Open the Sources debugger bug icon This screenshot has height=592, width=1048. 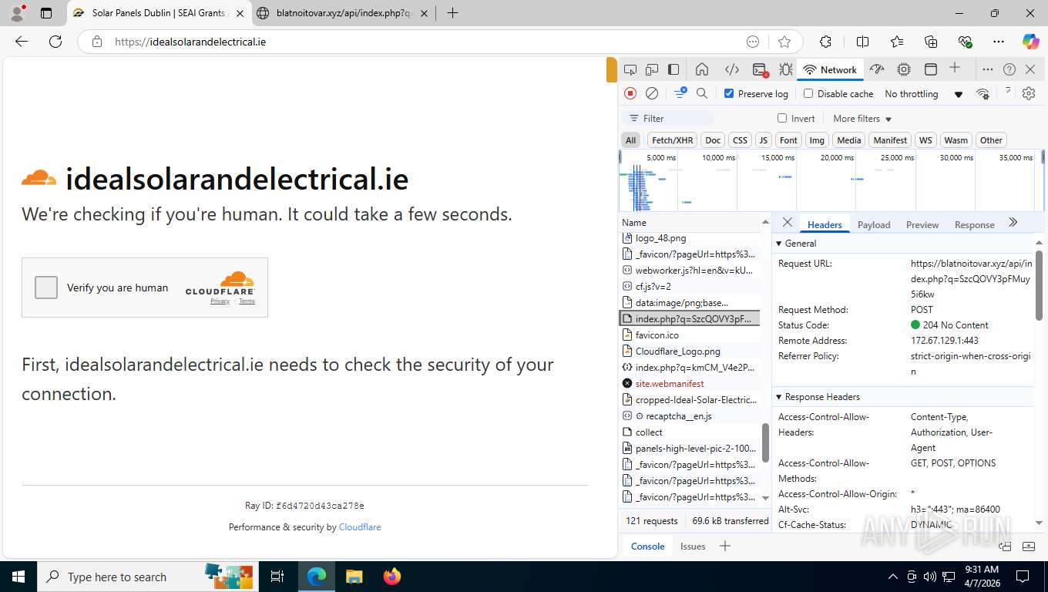(x=786, y=69)
